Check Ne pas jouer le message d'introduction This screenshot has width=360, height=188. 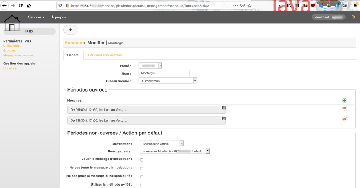142,168
